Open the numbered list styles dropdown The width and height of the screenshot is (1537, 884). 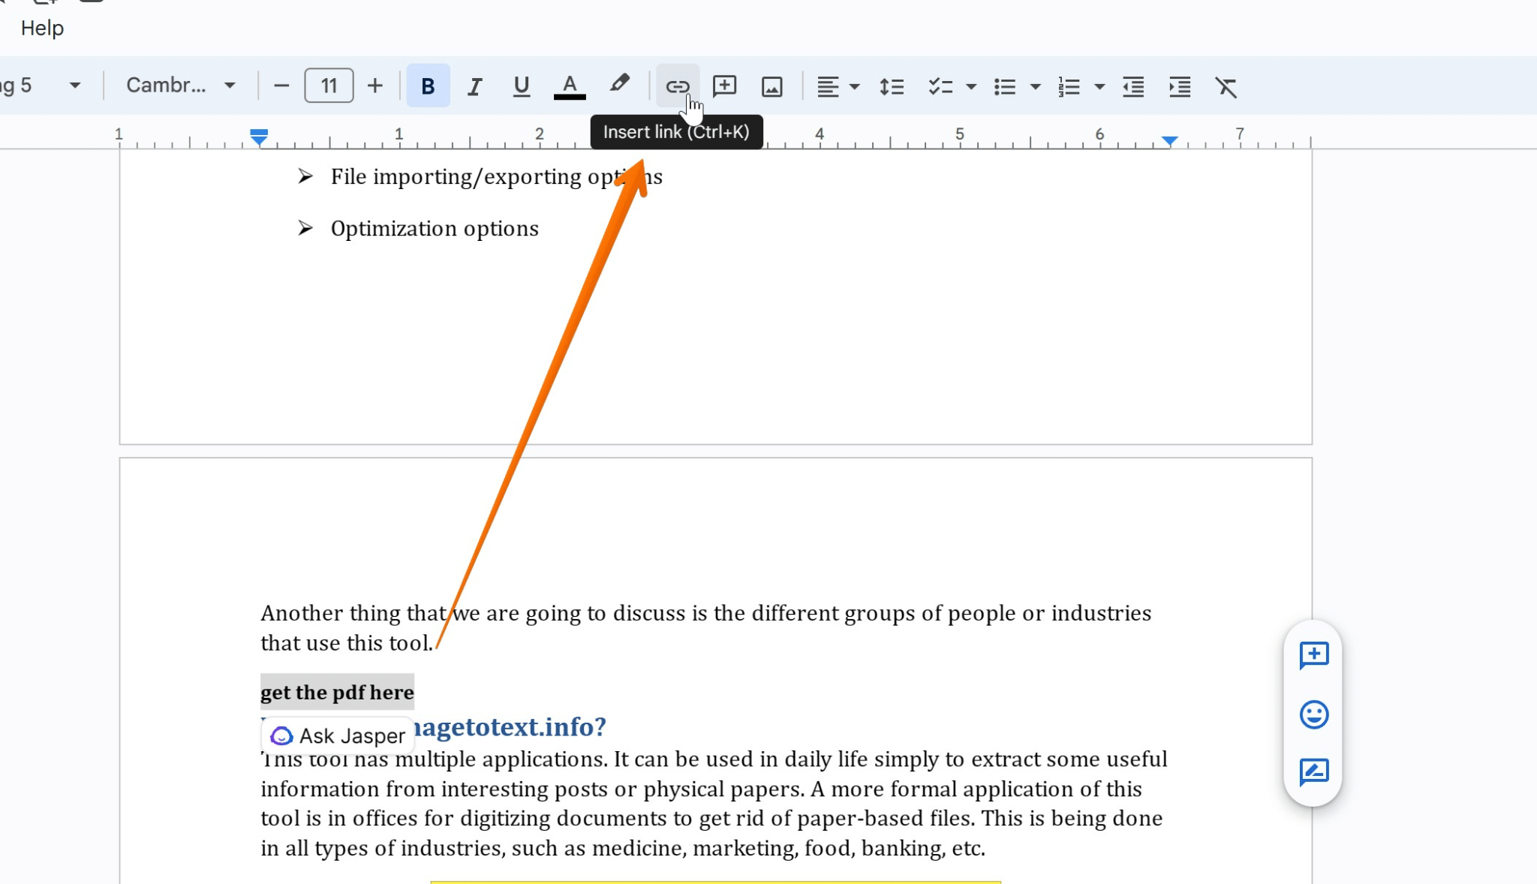tap(1099, 86)
